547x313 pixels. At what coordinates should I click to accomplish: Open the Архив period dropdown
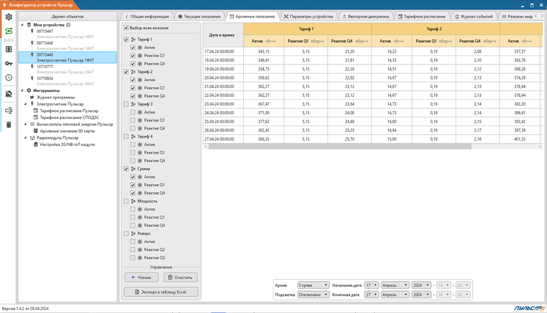[x=313, y=285]
